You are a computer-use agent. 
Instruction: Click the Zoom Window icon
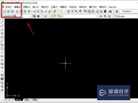click(x=76, y=11)
